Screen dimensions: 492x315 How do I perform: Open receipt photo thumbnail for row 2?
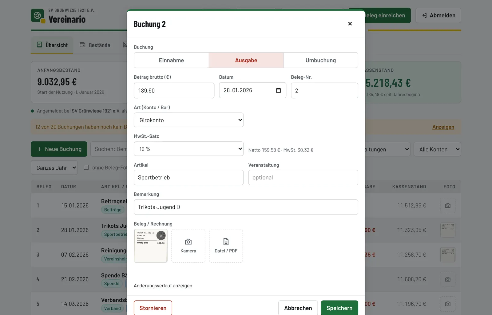448,230
